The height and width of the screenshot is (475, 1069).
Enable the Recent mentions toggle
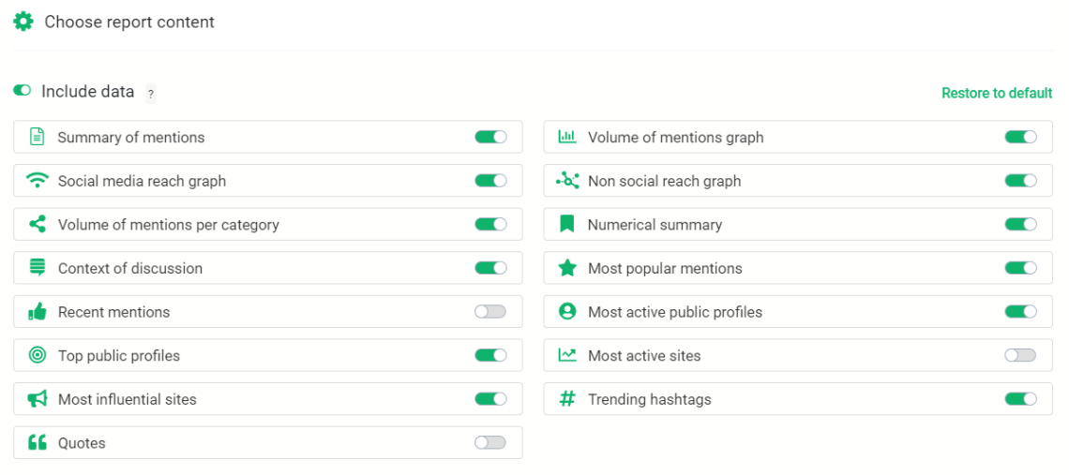(x=490, y=312)
